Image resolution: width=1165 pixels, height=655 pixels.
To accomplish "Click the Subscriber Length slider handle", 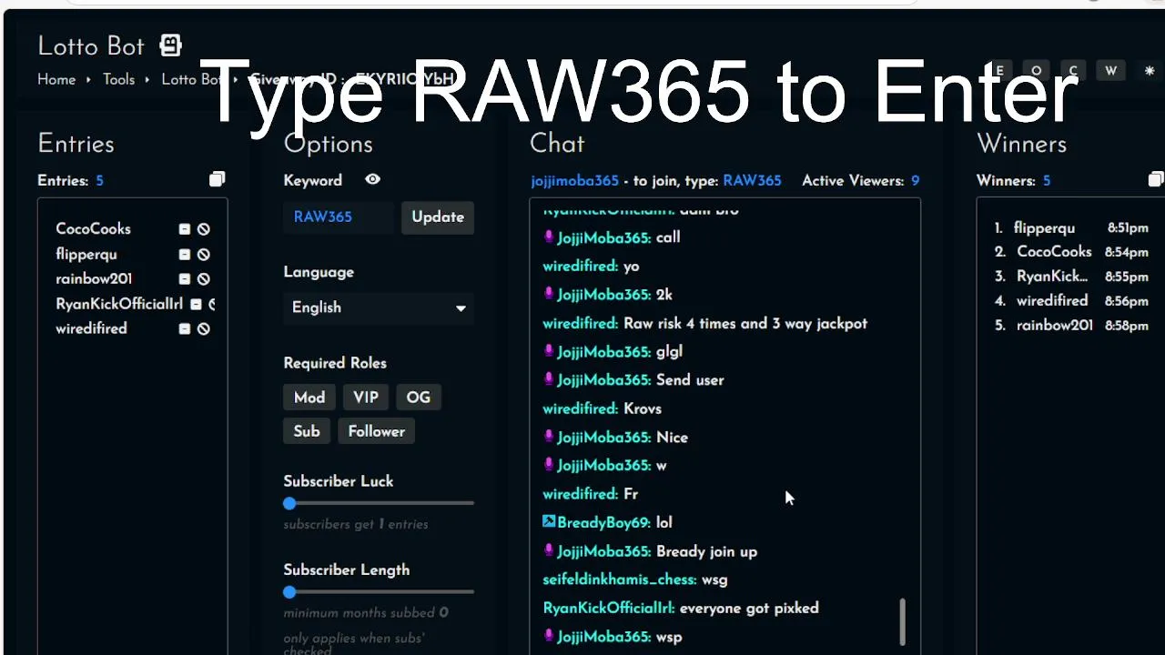I will coord(289,592).
